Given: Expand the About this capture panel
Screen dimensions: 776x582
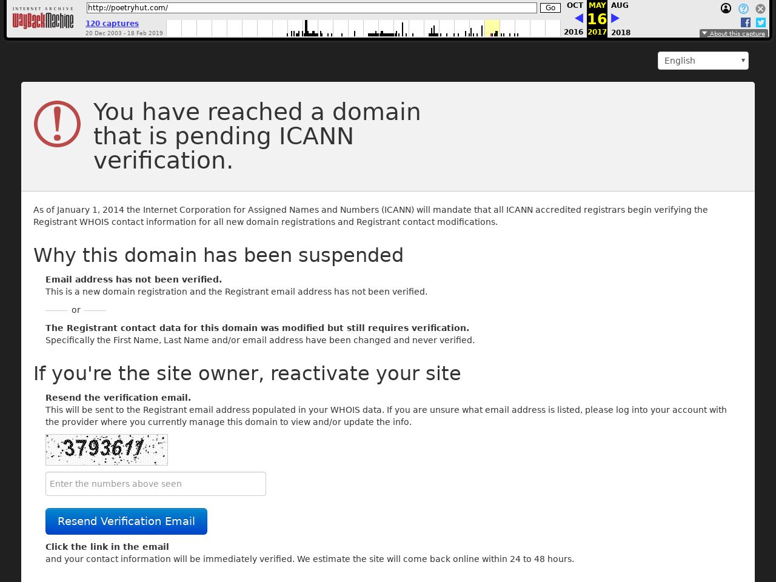Looking at the screenshot, I should point(734,33).
